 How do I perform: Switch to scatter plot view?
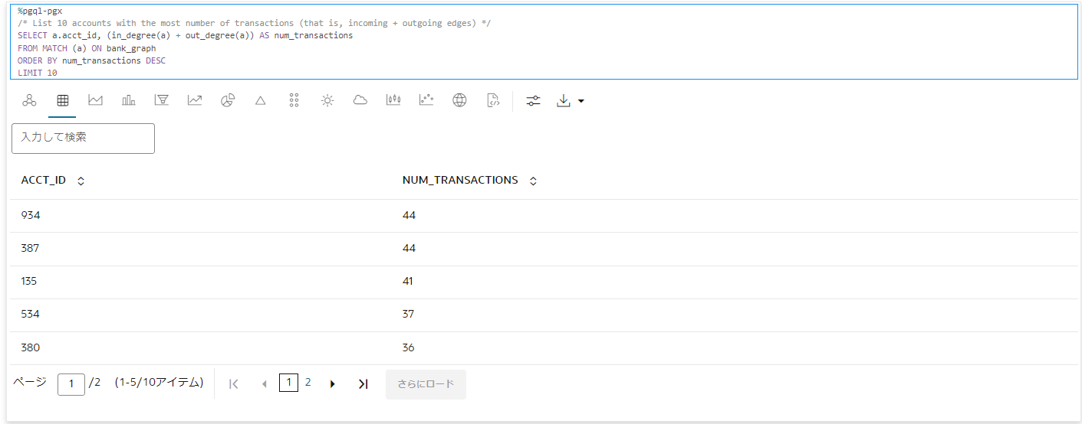(x=426, y=100)
